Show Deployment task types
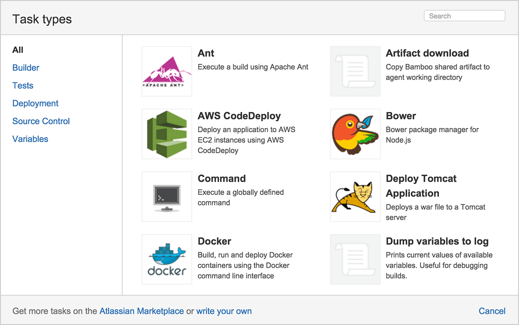 (35, 103)
